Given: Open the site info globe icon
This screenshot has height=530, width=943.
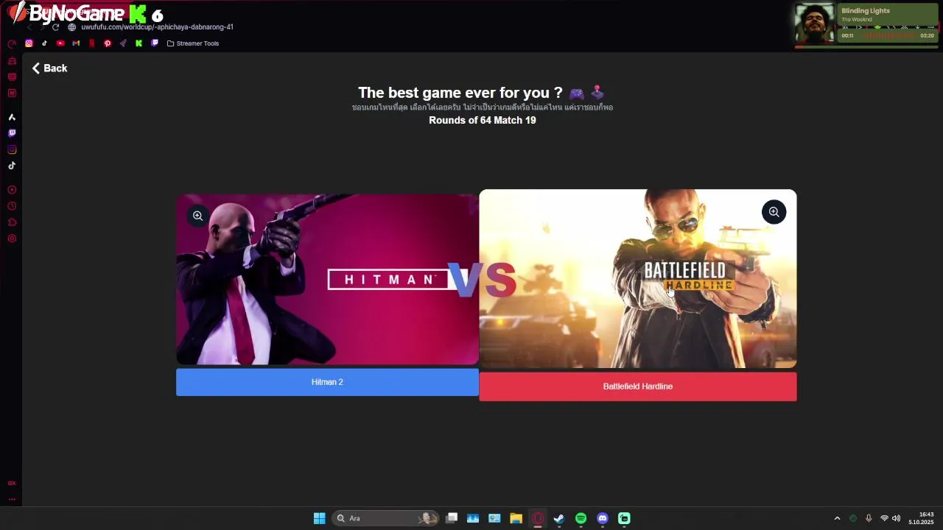Looking at the screenshot, I should (71, 27).
